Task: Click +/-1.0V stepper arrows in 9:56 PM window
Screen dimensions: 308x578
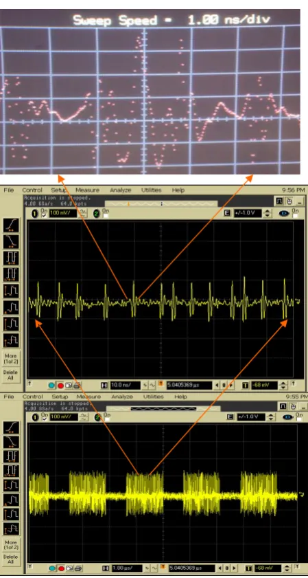Action: (x=268, y=214)
